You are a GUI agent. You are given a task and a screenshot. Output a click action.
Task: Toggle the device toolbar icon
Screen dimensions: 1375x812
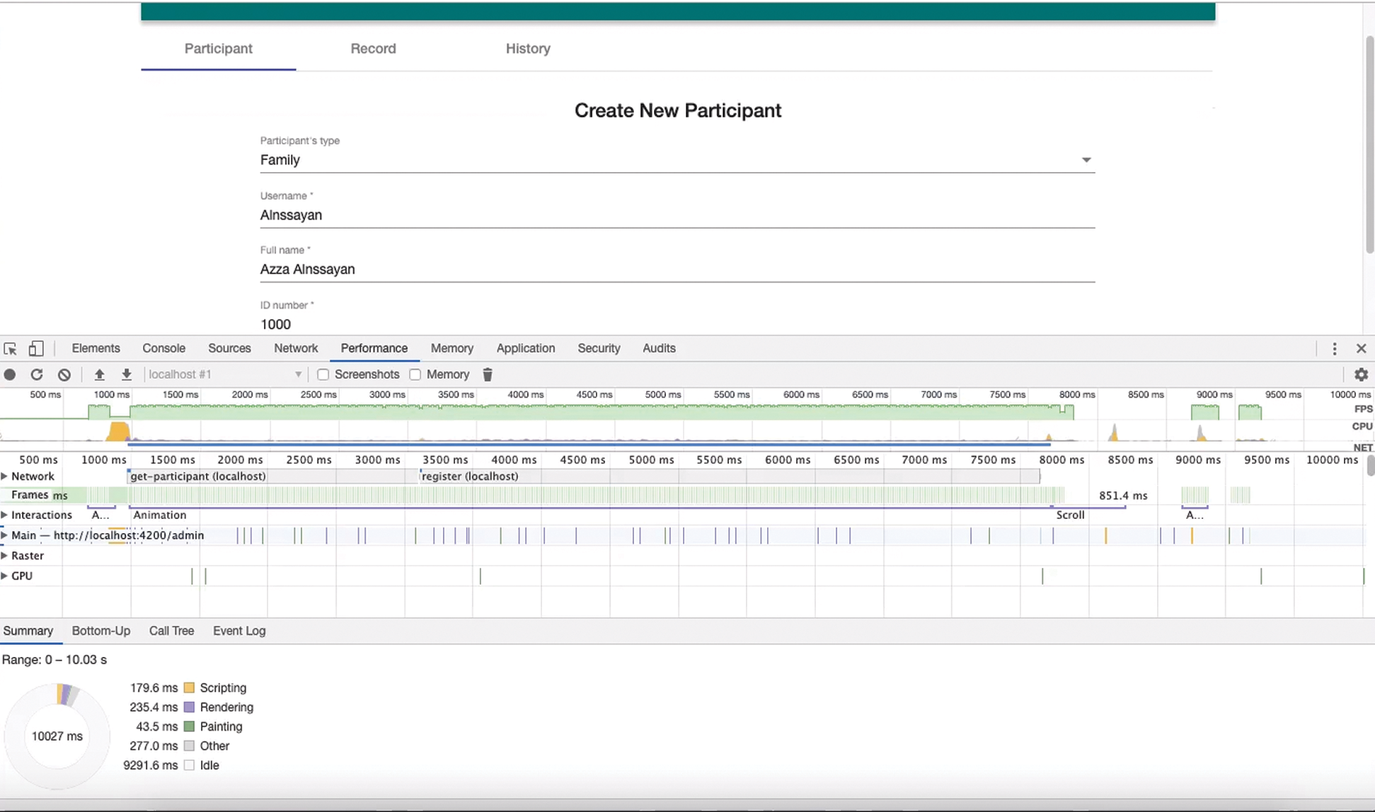[35, 348]
